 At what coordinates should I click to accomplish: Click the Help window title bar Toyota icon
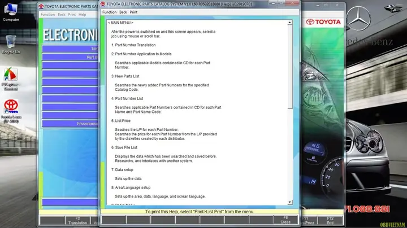[x=103, y=4]
